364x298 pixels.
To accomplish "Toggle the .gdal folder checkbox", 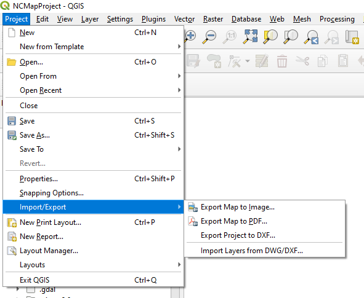I will pyautogui.click(x=31, y=289).
